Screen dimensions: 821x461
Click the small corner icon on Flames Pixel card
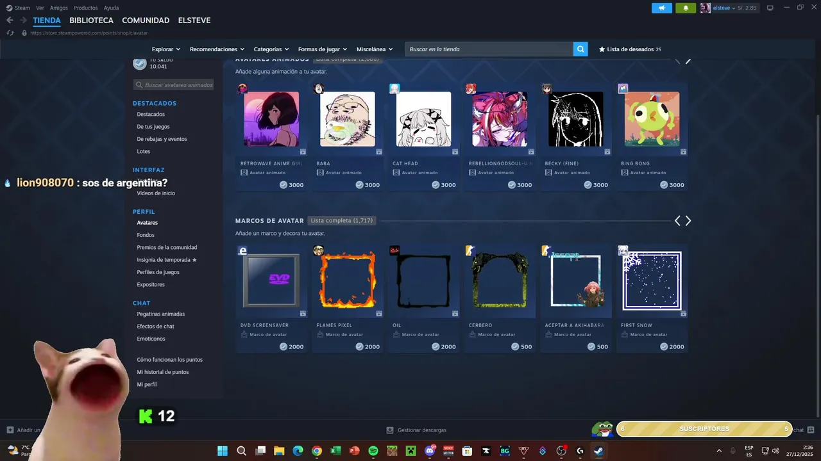[379, 314]
